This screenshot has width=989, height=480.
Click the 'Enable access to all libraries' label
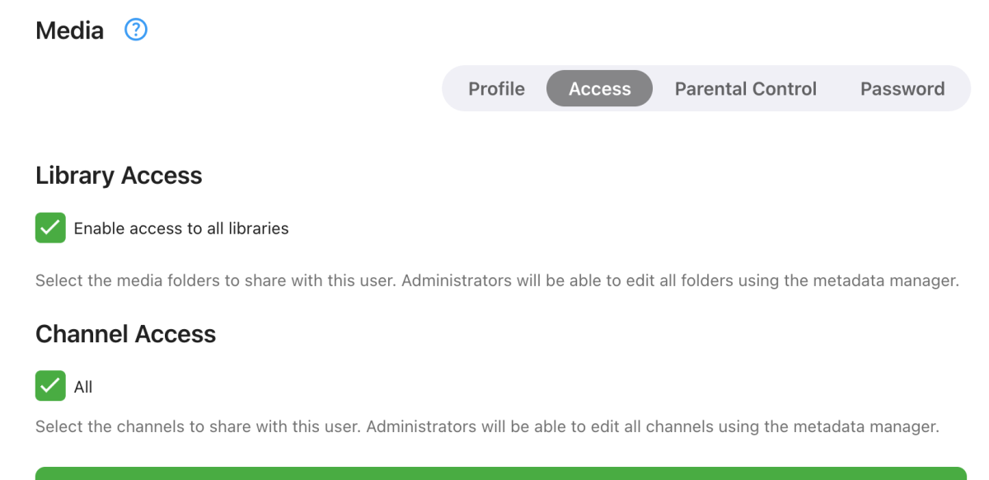[x=181, y=228]
